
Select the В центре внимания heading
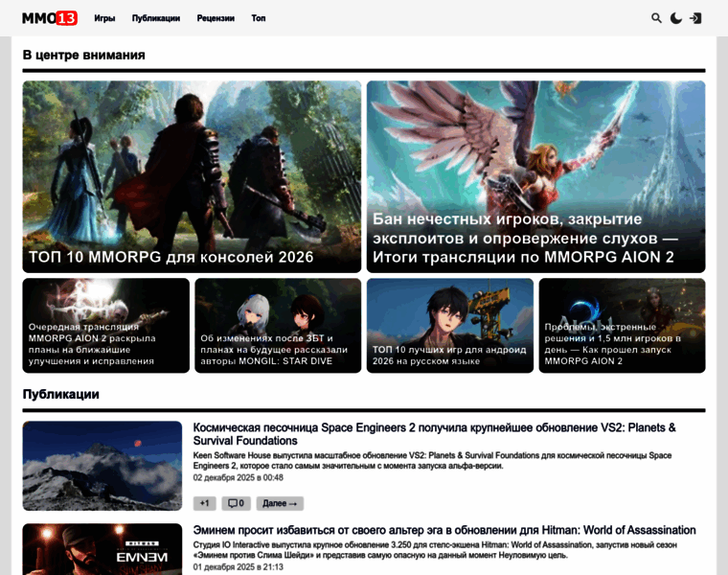click(x=83, y=55)
